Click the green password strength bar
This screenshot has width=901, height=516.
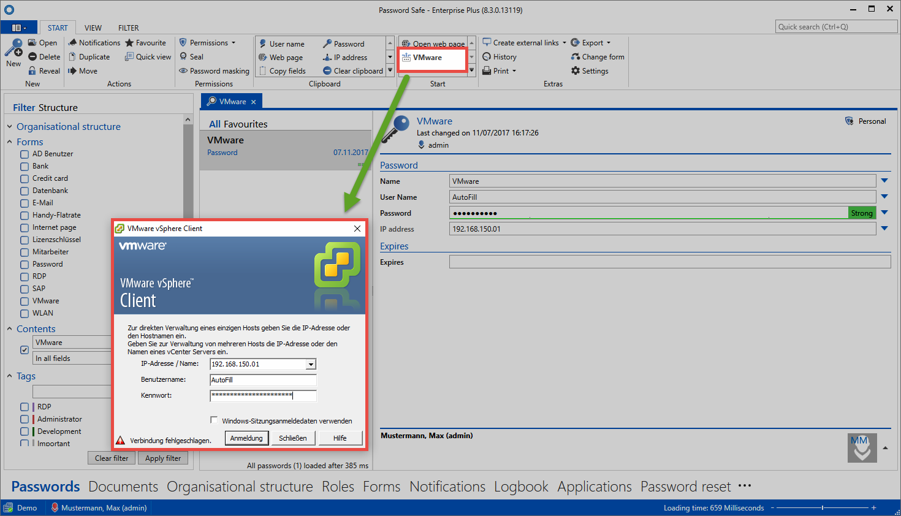862,213
